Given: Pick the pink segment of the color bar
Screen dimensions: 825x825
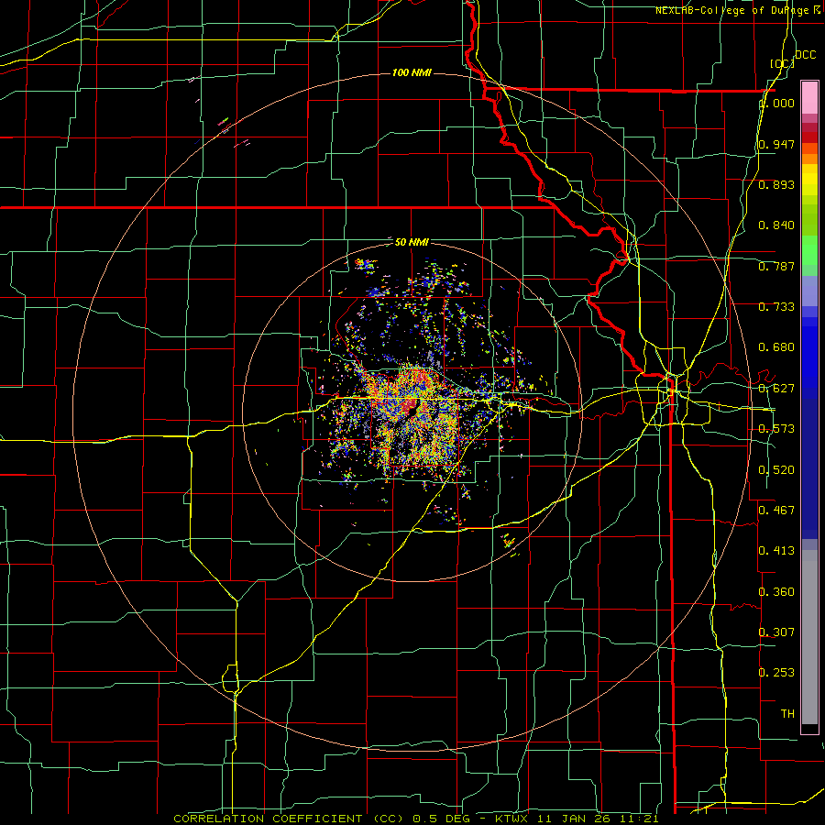Looking at the screenshot, I should pos(809,98).
